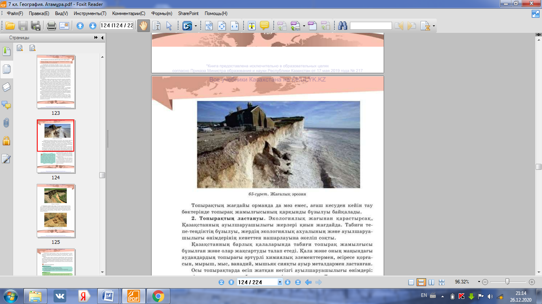Open the SharePoint menu
Image resolution: width=542 pixels, height=304 pixels.
(188, 13)
